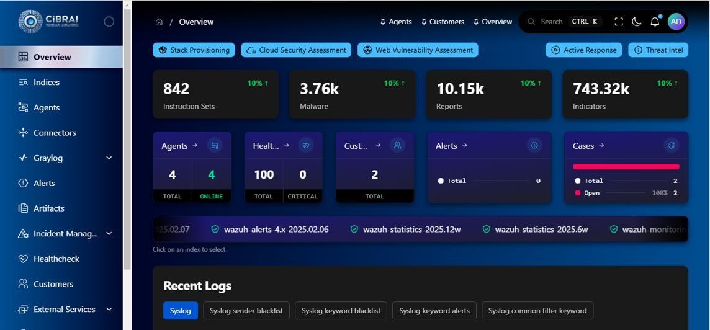Click the Customers card people icon
The width and height of the screenshot is (710, 330).
pos(397,145)
